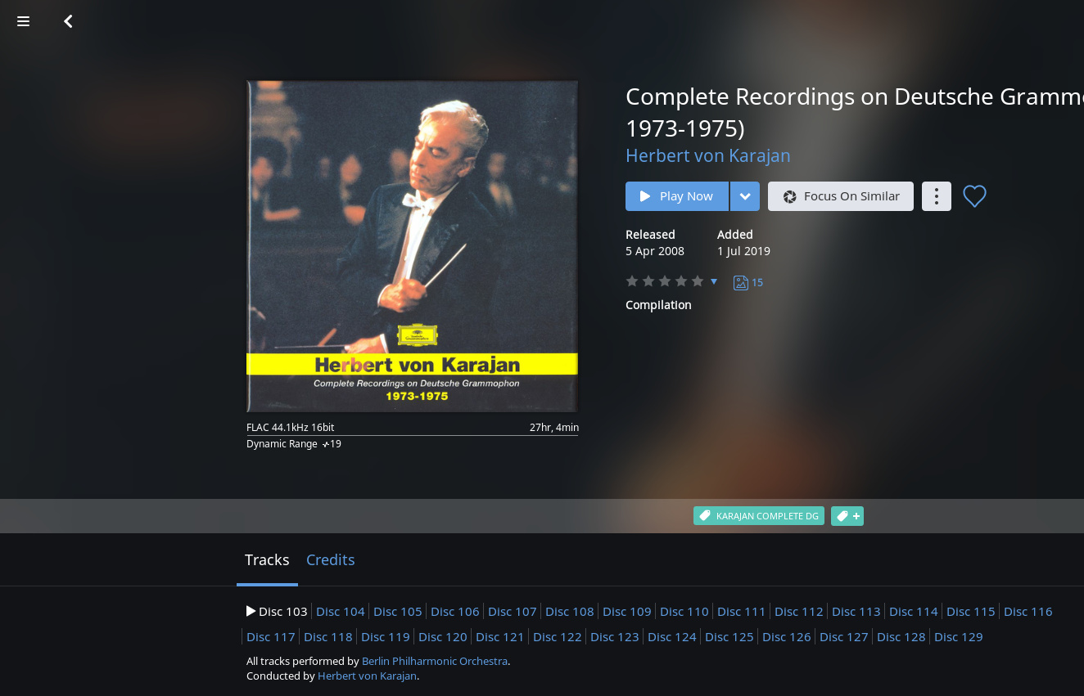Viewport: 1084px width, 696px height.
Task: Click the KARAJAN COMPLETE DG tag
Action: (759, 516)
